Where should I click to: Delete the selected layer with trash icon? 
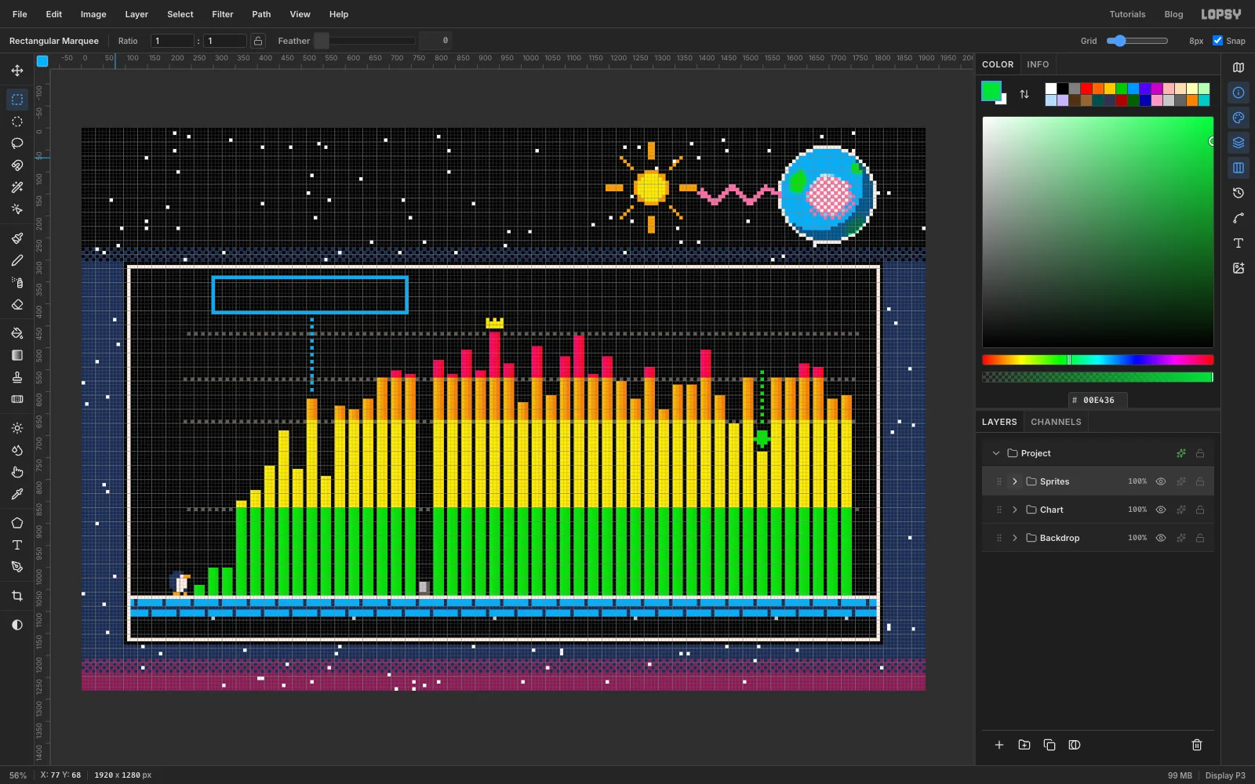click(x=1197, y=745)
